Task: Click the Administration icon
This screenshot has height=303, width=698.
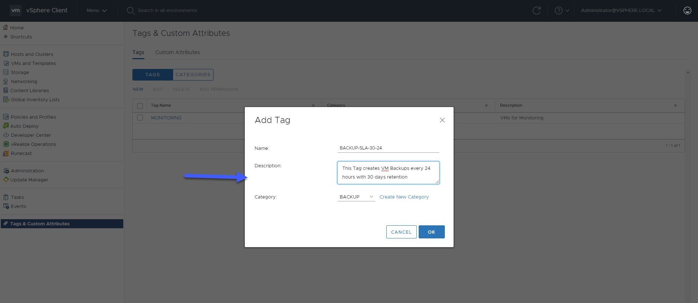Action: click(6, 171)
